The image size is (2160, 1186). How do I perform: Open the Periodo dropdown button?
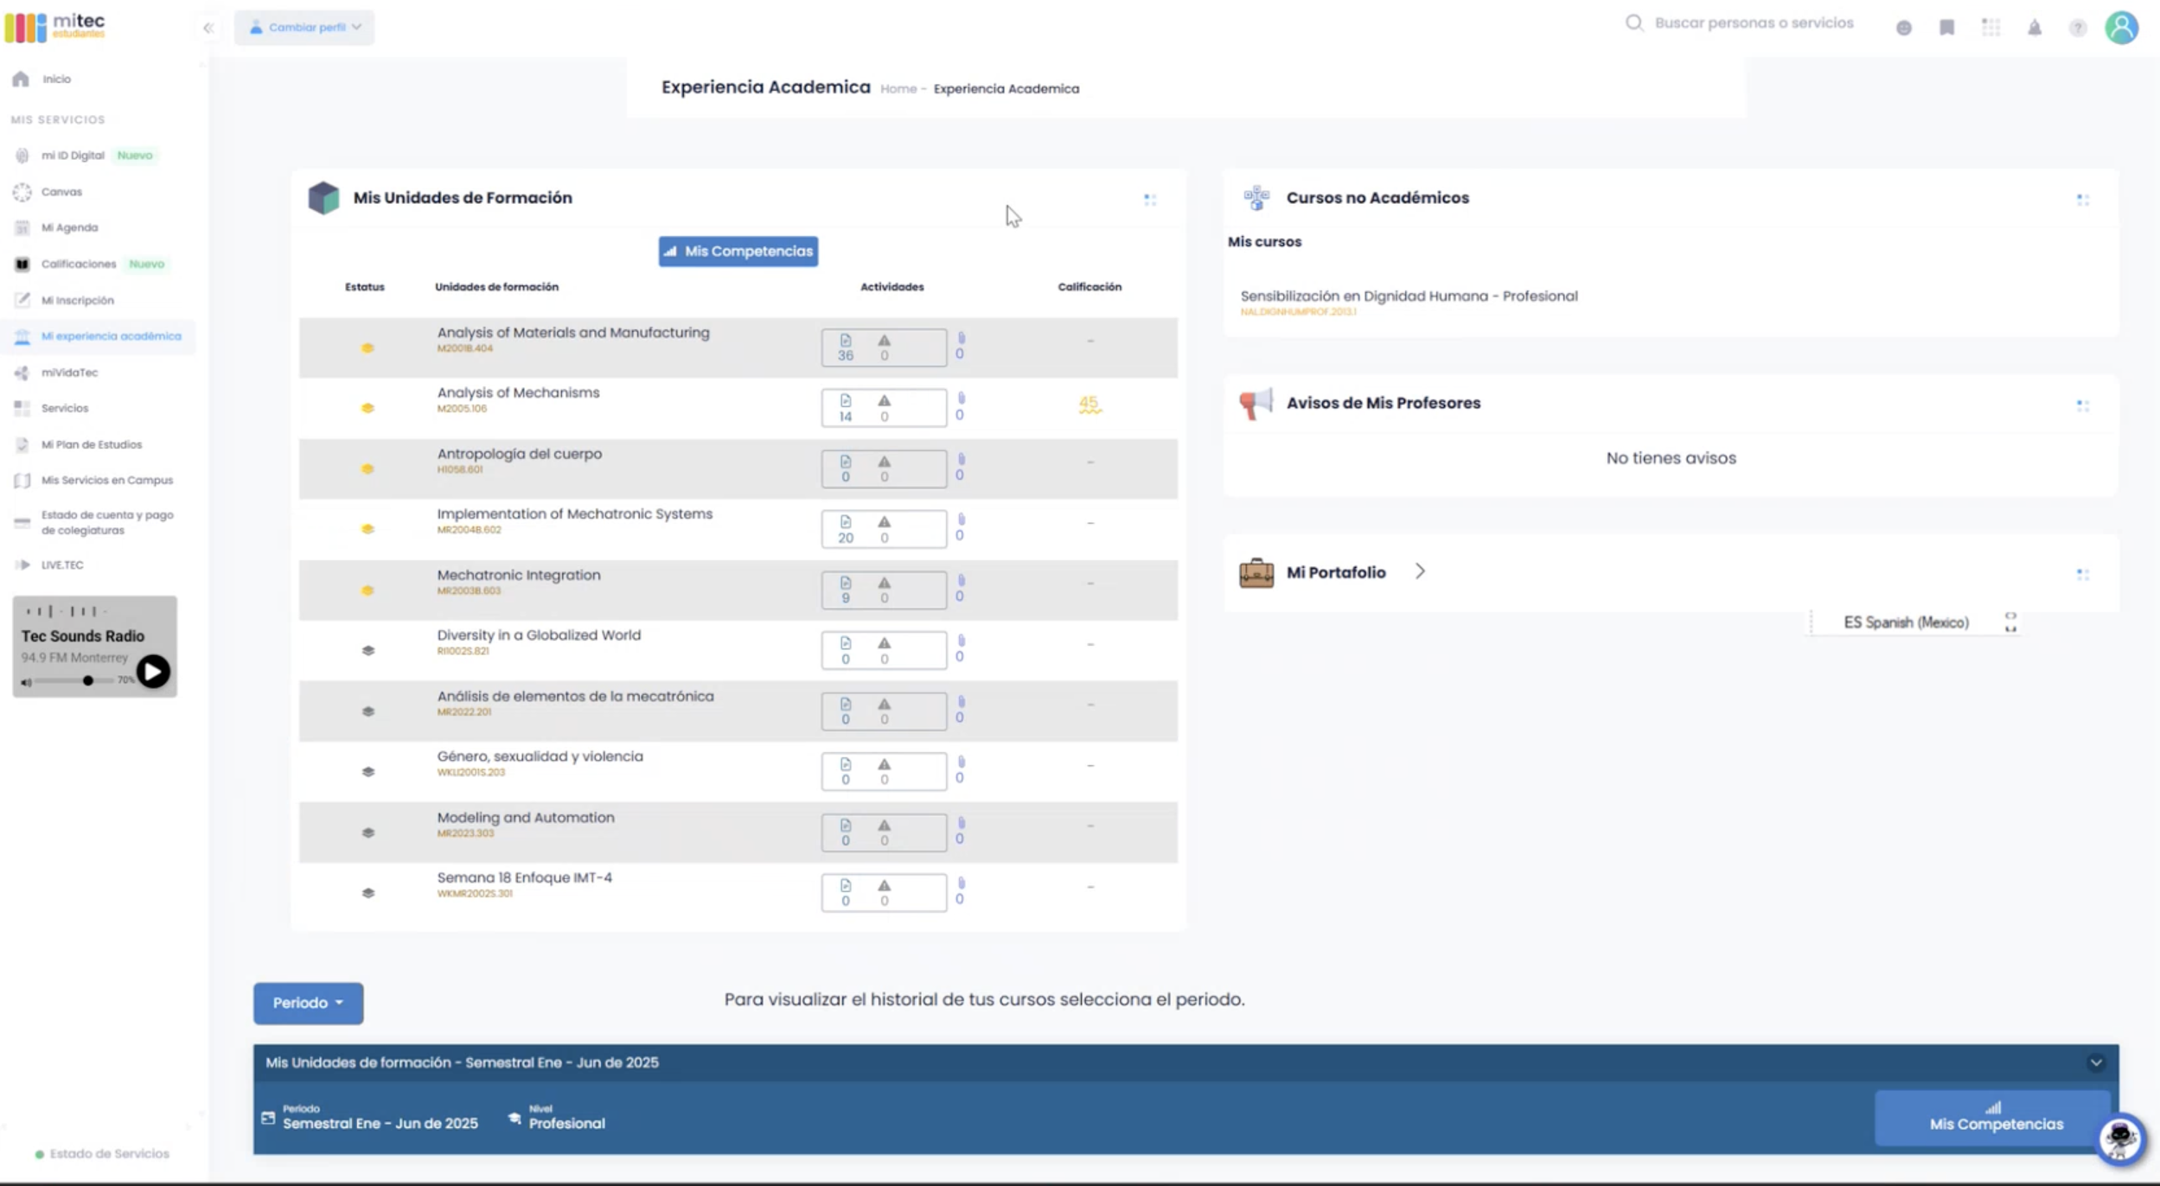[308, 1003]
